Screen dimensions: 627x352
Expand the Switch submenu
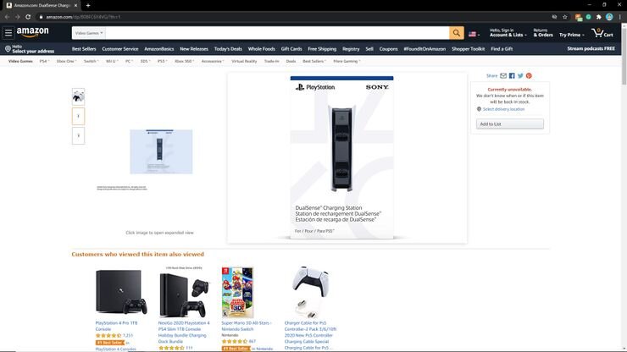click(x=91, y=61)
